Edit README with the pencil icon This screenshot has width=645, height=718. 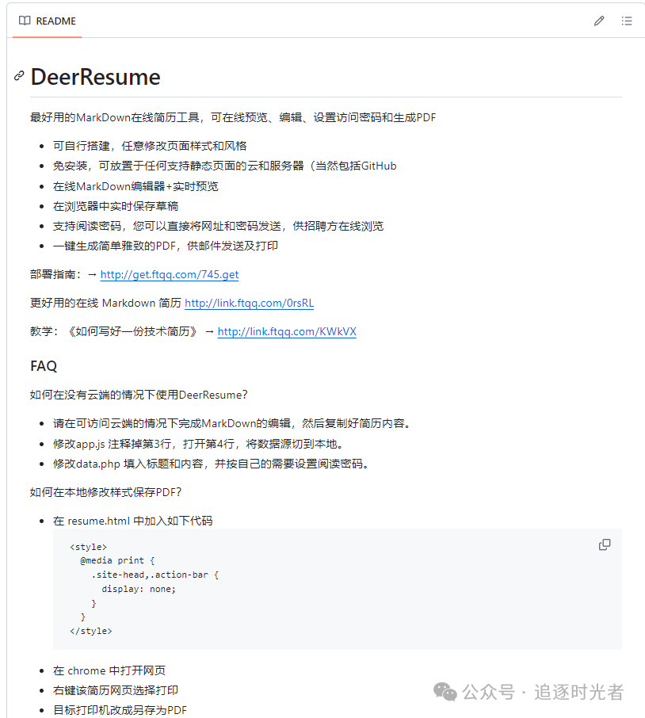pyautogui.click(x=599, y=21)
